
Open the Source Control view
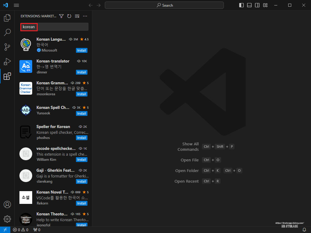point(7,47)
